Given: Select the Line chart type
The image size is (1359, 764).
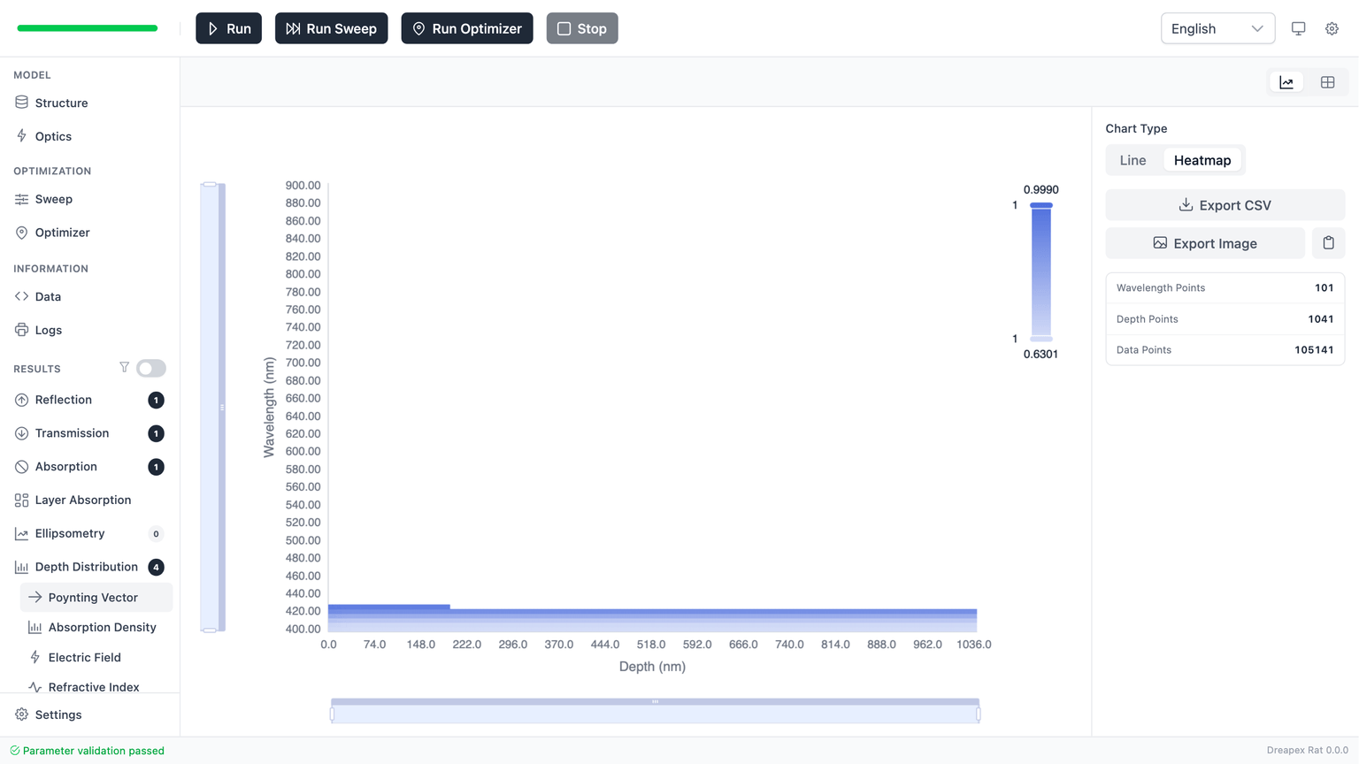Looking at the screenshot, I should (x=1132, y=160).
